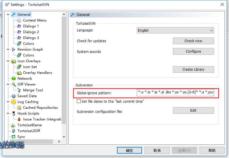Select TortoiseUDiff label in tree
The height and width of the screenshot is (158, 229).
[x=29, y=131]
